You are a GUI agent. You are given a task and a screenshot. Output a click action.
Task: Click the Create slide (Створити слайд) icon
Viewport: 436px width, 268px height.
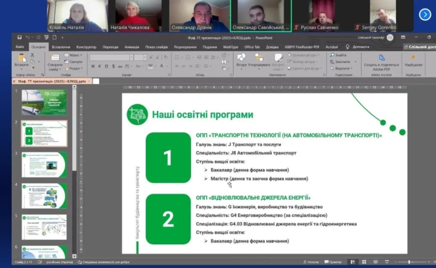[54, 59]
